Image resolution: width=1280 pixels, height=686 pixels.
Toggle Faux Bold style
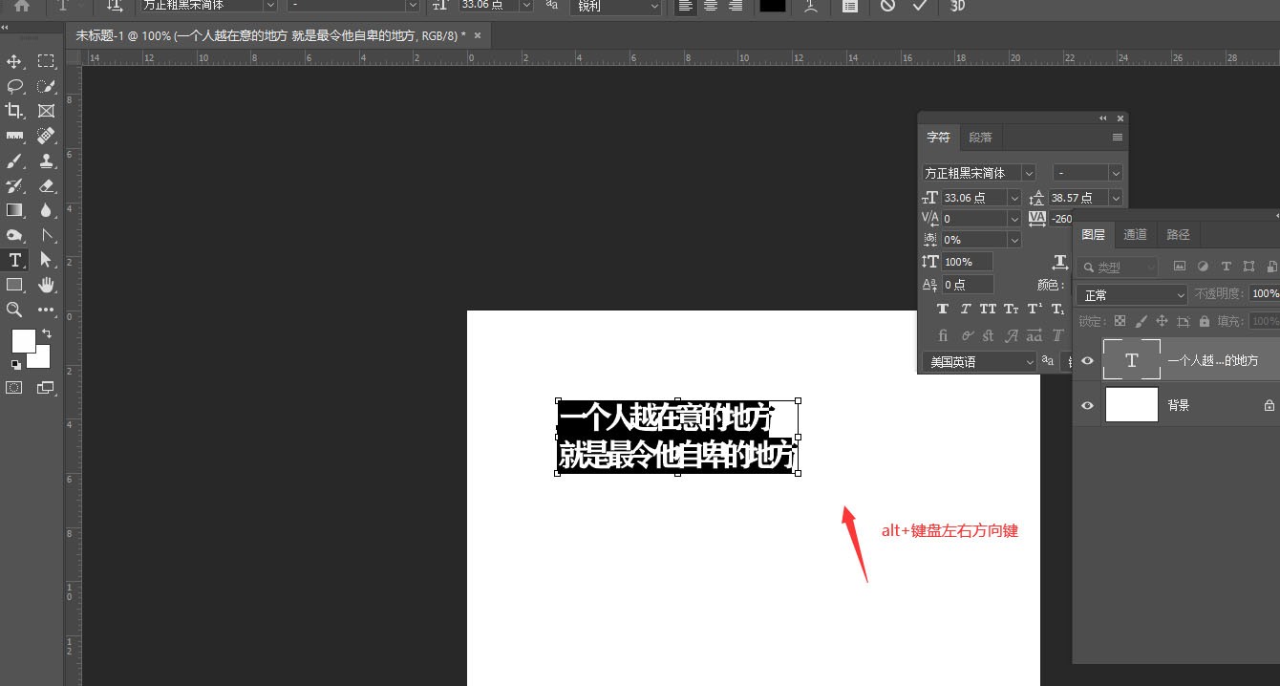943,310
